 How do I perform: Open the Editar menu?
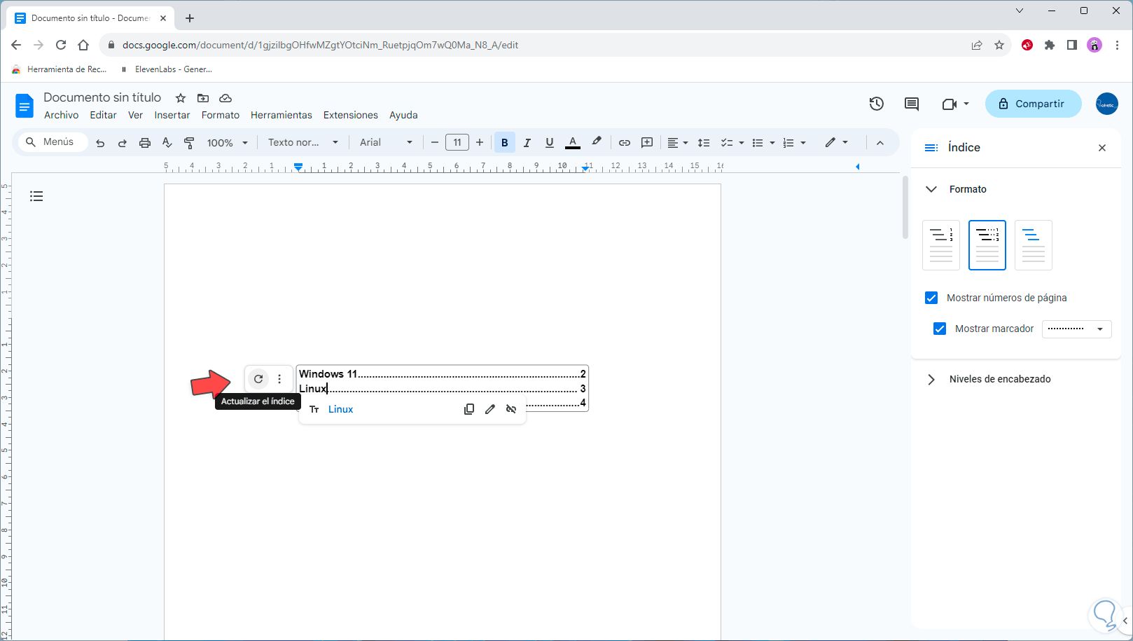[104, 115]
